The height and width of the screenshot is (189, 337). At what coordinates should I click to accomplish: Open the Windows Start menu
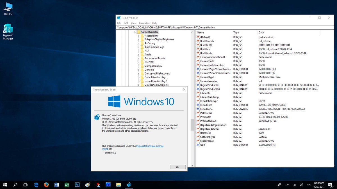click(x=5, y=185)
